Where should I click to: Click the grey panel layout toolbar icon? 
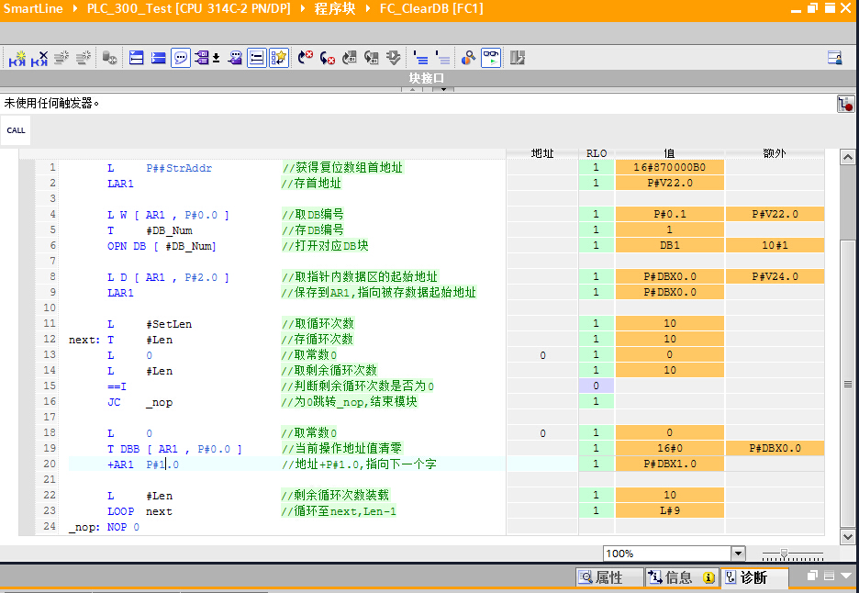518,58
